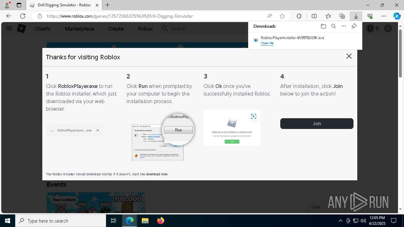Open a new browser tab
The width and height of the screenshot is (404, 227).
point(108,5)
